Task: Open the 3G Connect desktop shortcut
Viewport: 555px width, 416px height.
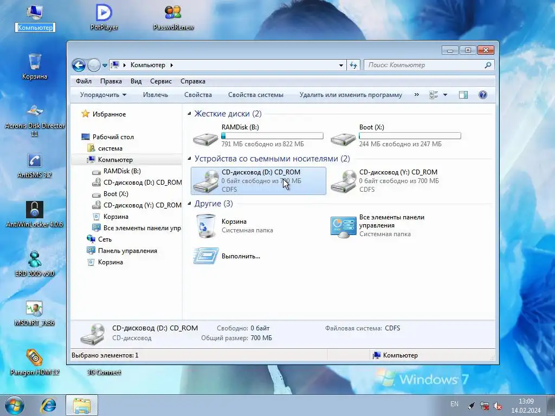Action: (104, 372)
